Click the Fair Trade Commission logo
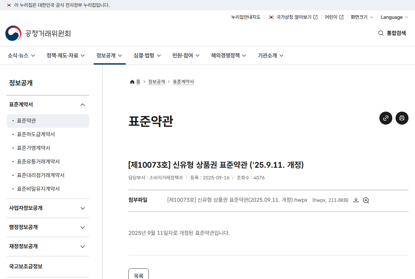The height and width of the screenshot is (279, 415). coord(38,33)
